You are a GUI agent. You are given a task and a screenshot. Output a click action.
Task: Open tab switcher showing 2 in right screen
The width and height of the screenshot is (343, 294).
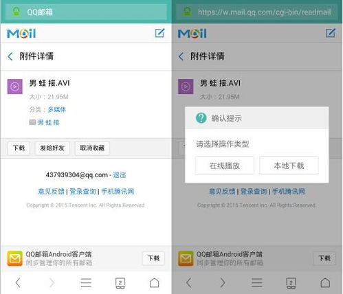click(291, 283)
